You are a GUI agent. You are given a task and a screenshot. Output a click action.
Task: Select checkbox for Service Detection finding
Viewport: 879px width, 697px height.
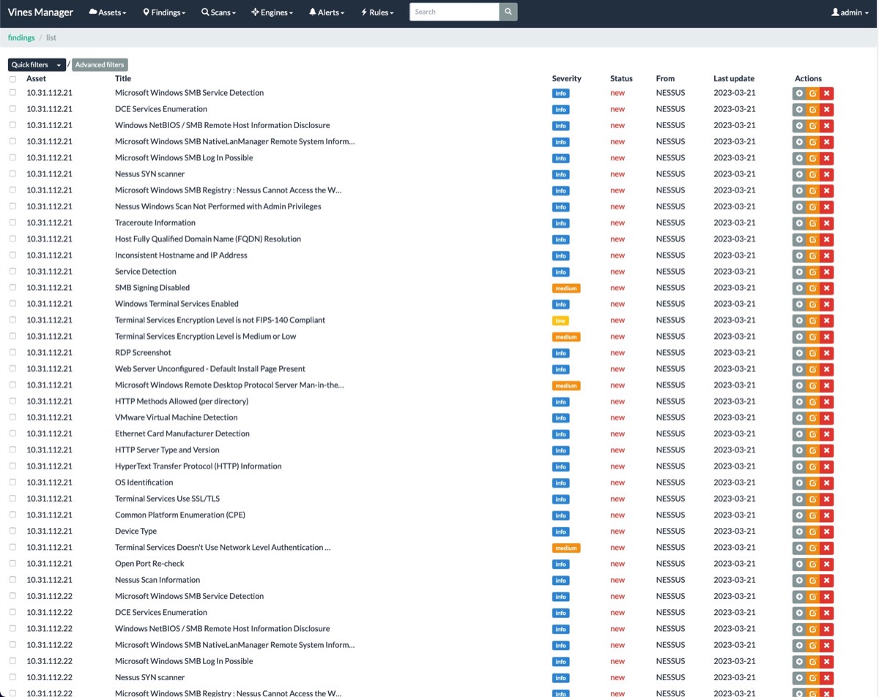point(12,272)
